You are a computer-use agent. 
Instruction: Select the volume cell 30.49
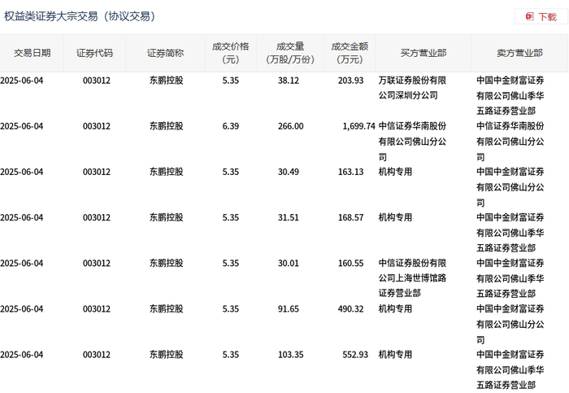(x=289, y=172)
